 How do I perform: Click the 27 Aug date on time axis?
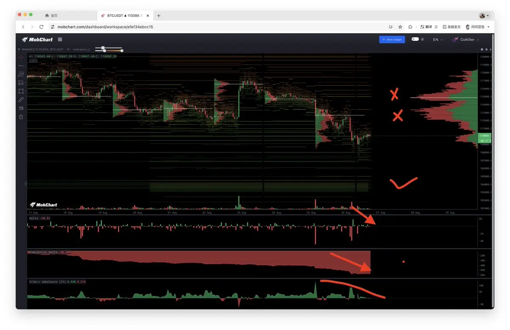point(381,212)
